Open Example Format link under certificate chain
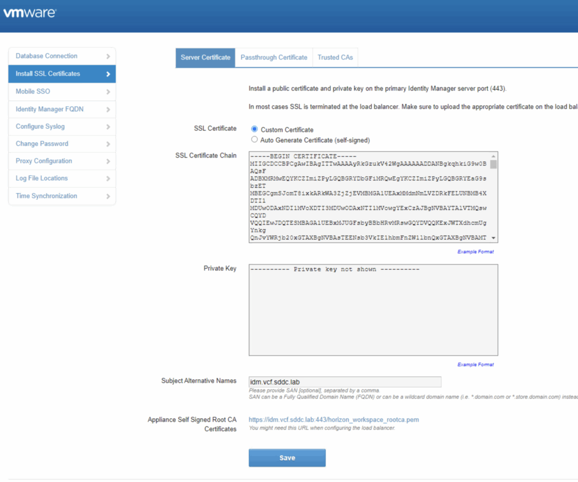 pyautogui.click(x=475, y=252)
